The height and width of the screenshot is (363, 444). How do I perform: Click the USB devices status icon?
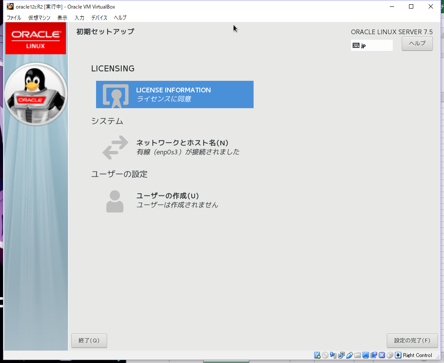pos(350,355)
